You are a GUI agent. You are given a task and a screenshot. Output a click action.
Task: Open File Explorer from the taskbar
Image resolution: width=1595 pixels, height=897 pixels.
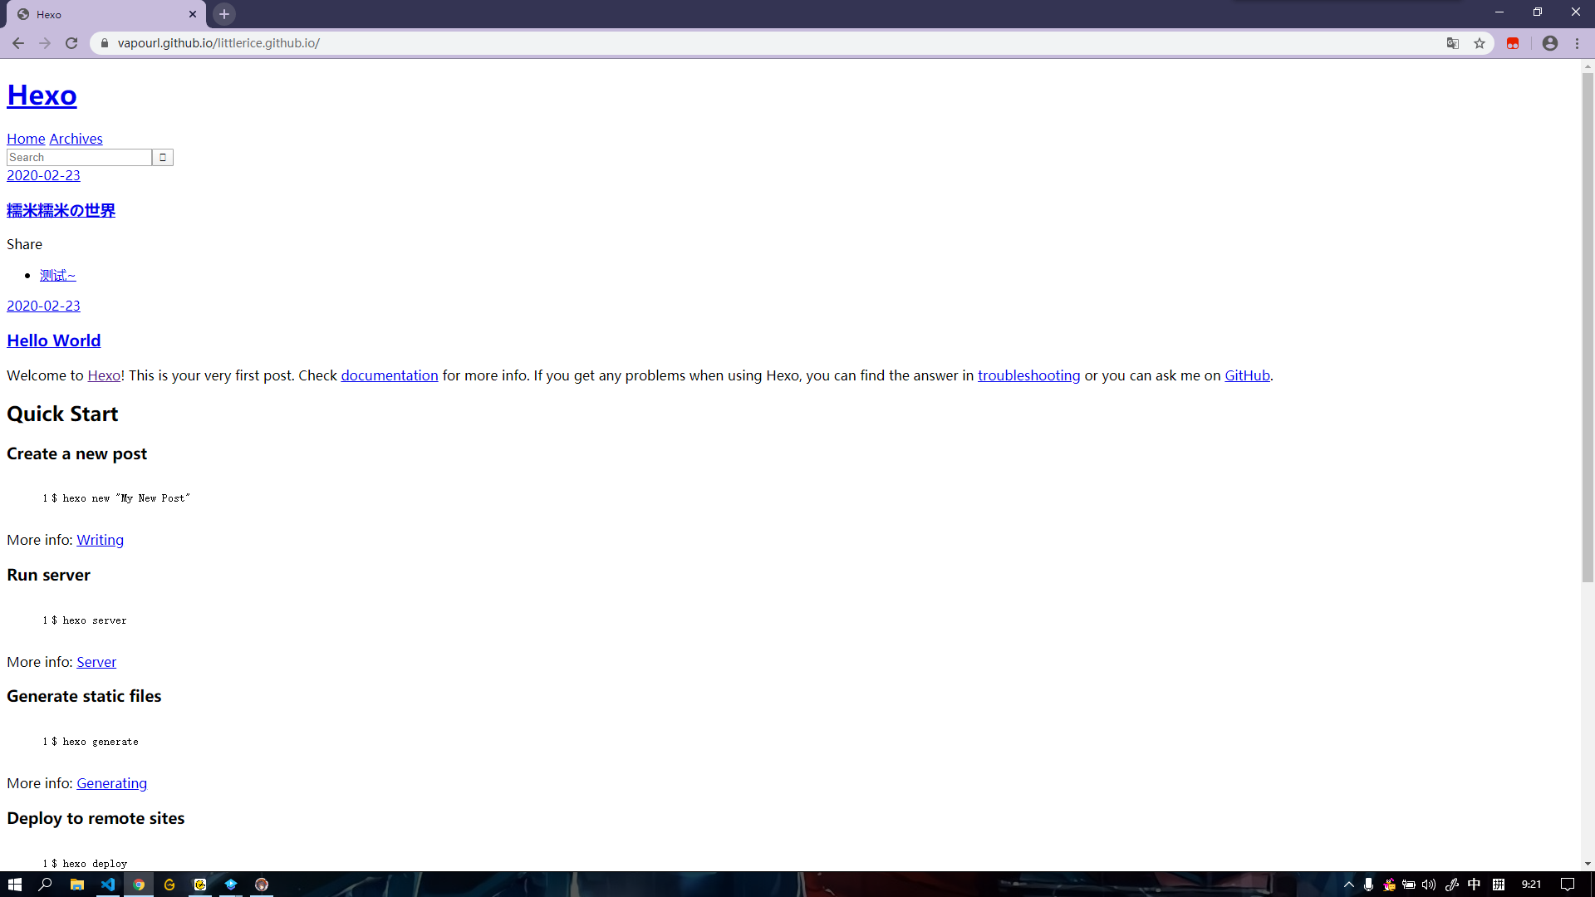point(76,885)
